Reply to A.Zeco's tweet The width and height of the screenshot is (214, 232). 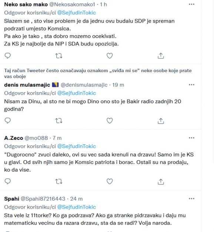(7, 181)
